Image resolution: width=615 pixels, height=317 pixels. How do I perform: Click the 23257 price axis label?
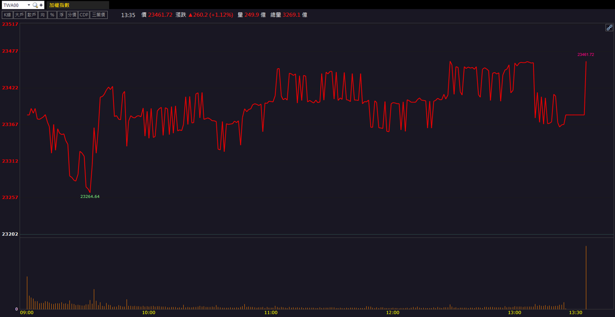coord(10,197)
